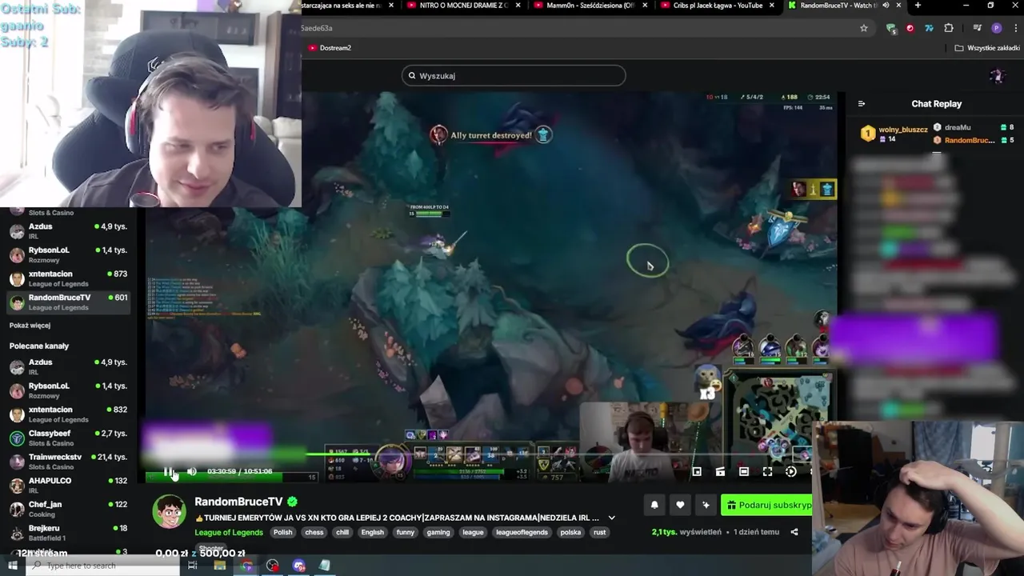Screen dimensions: 1024x576
Task: Close the Cribs pl Jacek Łągwa tab
Action: (x=772, y=6)
